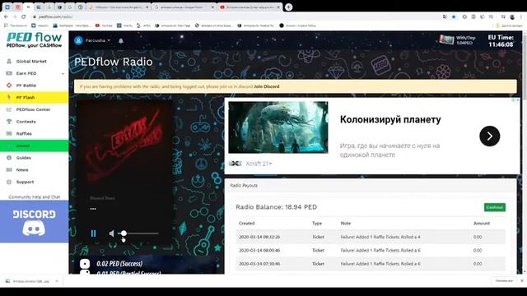Open notifications bell
The width and height of the screenshot is (527, 296).
click(x=121, y=40)
